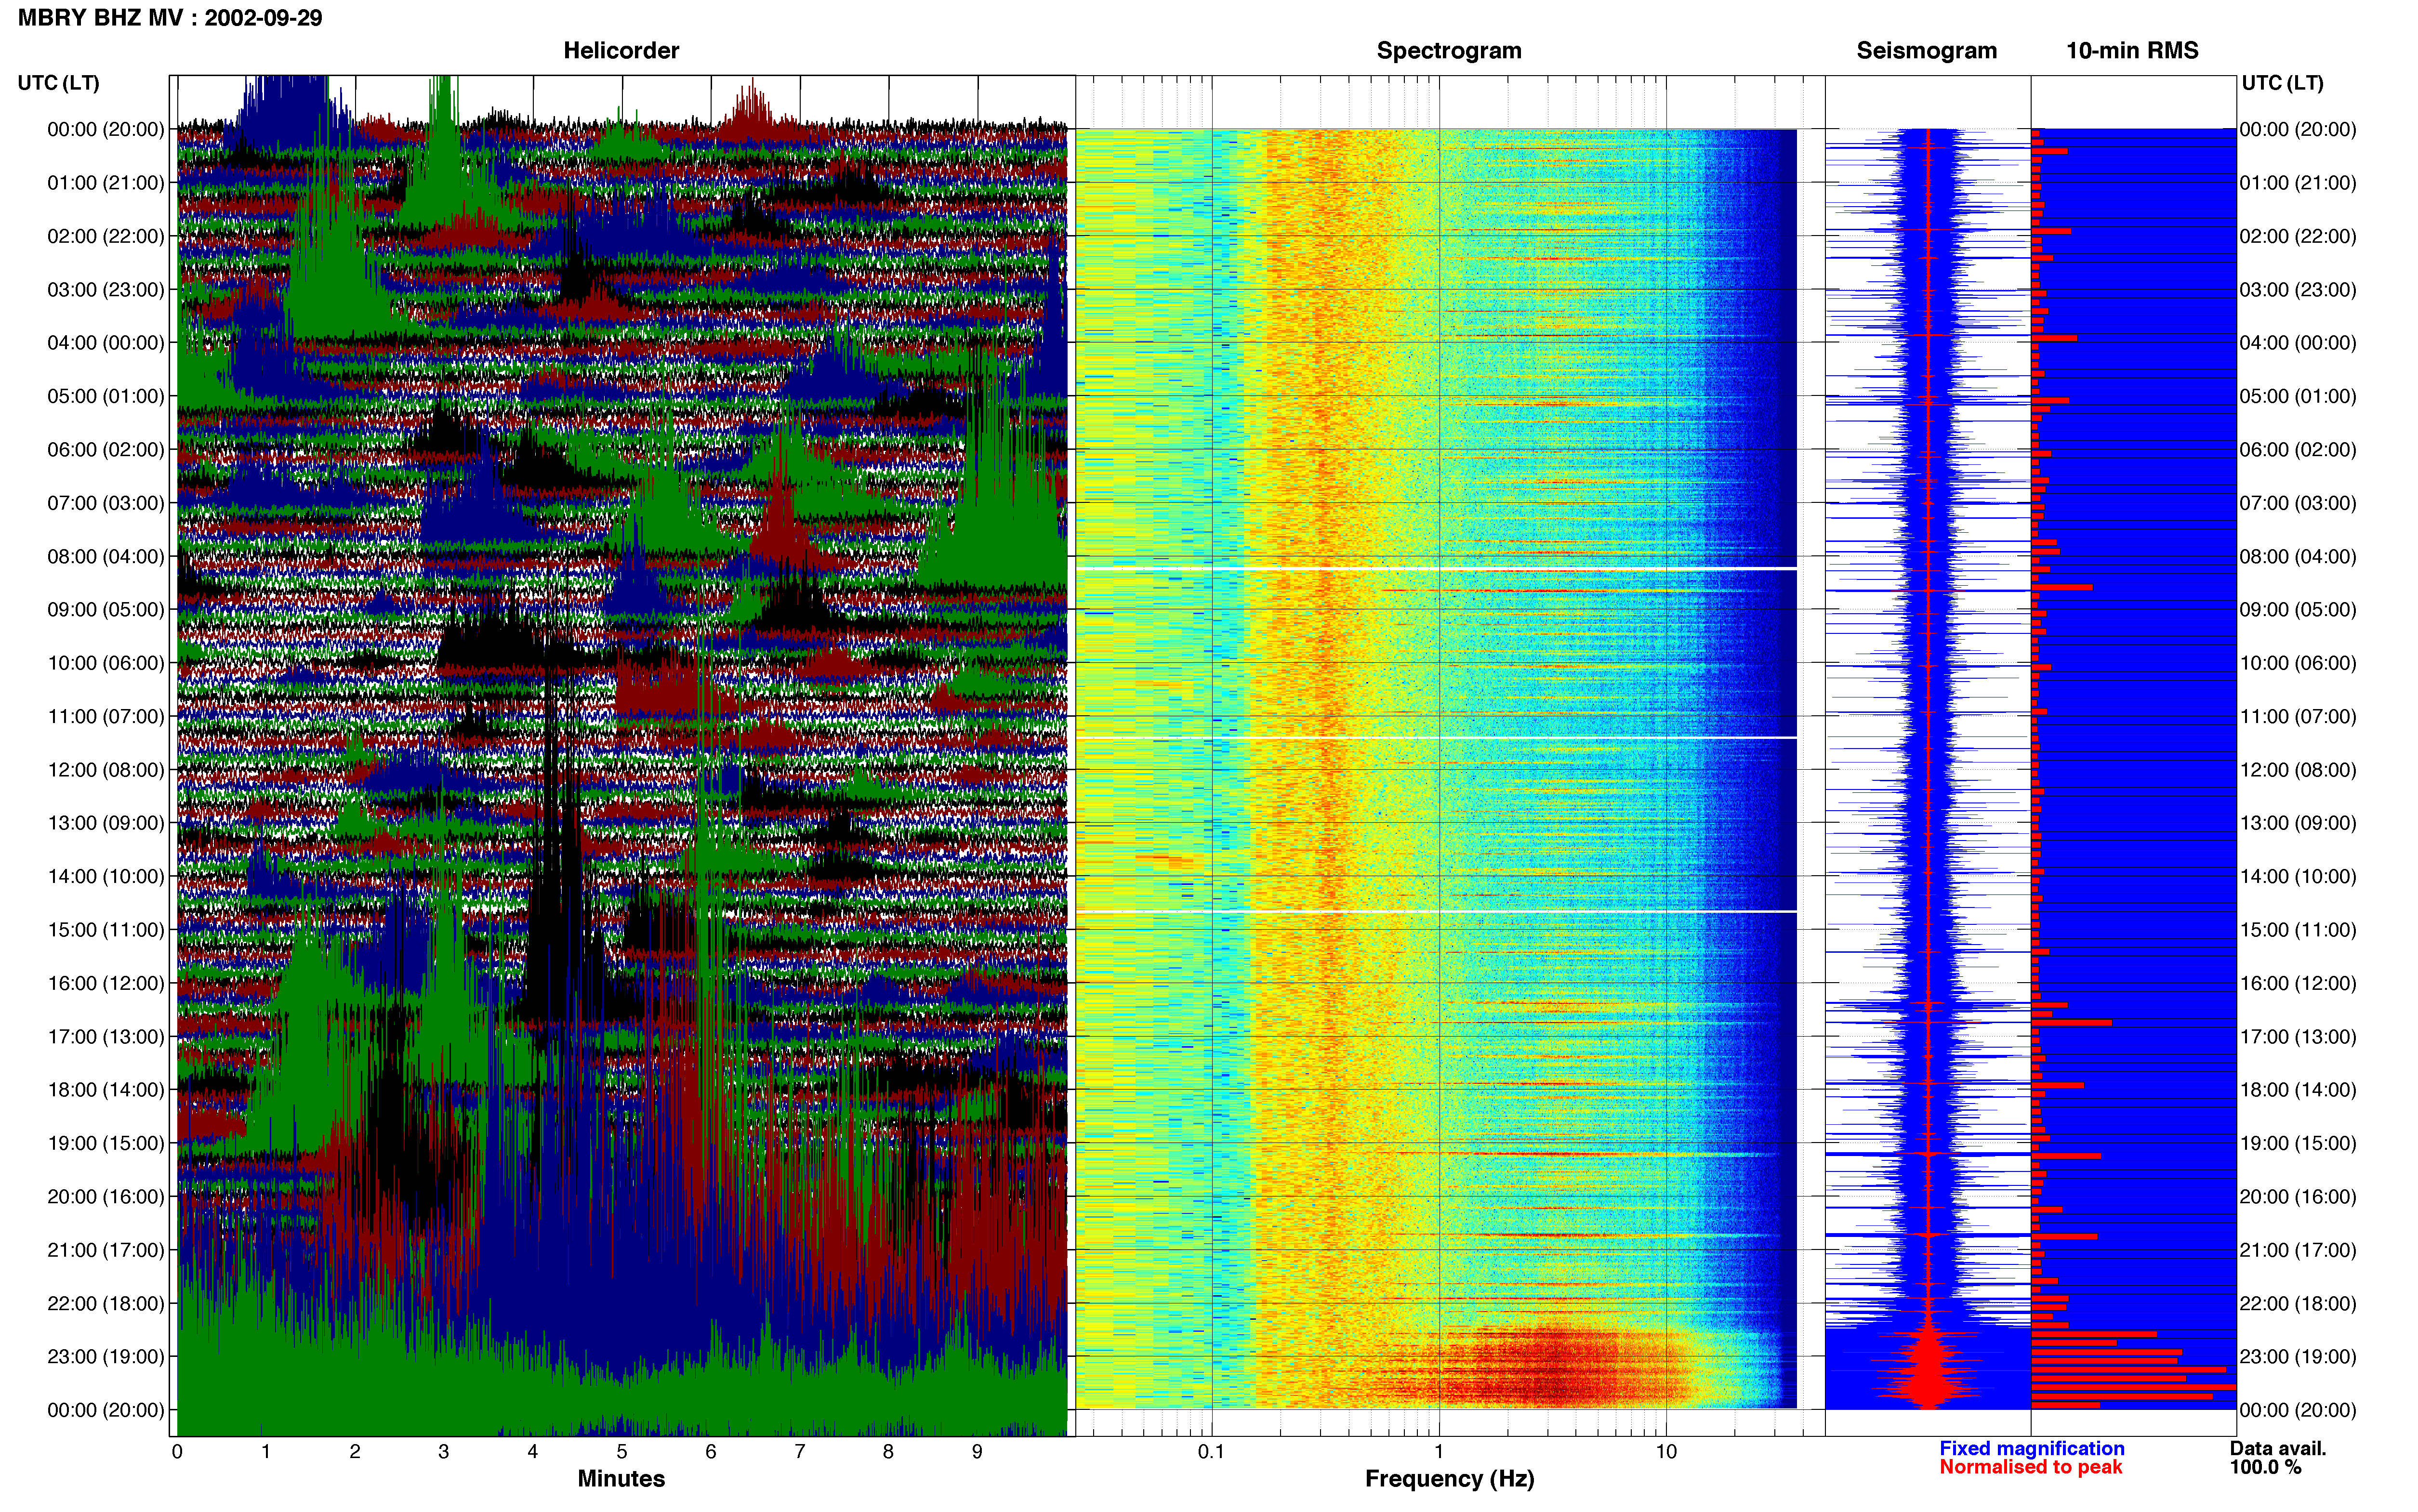Click the Normalised to peak legend text
Image resolution: width=2418 pixels, height=1512 pixels.
point(2030,1467)
